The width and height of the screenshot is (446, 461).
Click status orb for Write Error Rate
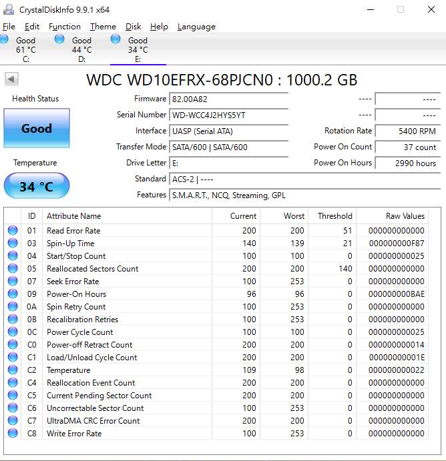(x=13, y=433)
